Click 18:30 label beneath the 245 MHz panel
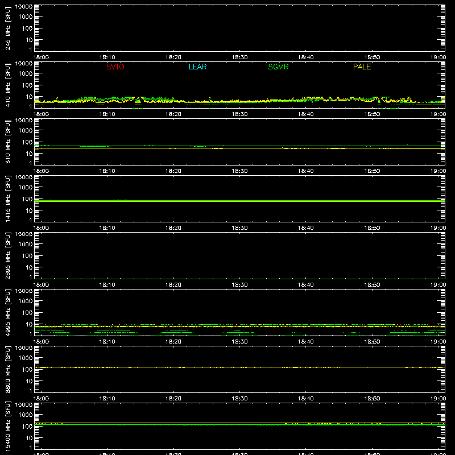The image size is (455, 455). pyautogui.click(x=239, y=57)
